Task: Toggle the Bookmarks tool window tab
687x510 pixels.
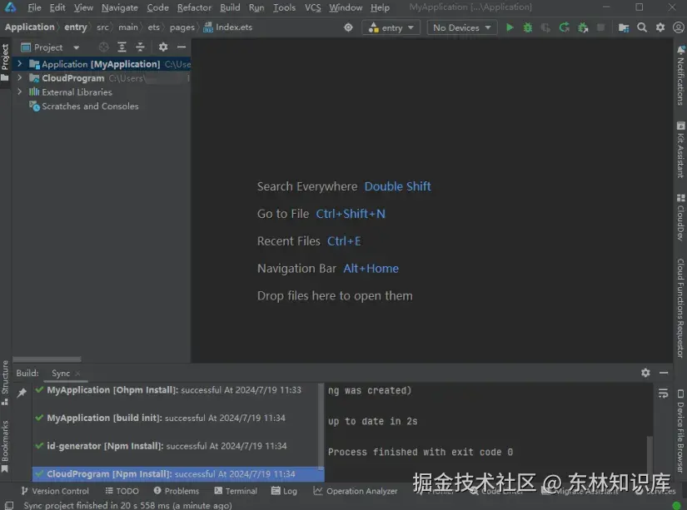Action: coord(5,447)
